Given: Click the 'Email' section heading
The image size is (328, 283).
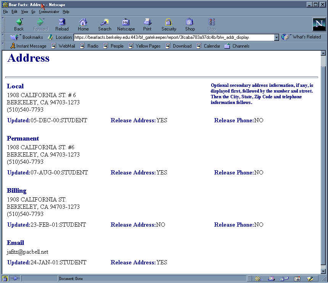Looking at the screenshot, I should 15,243.
